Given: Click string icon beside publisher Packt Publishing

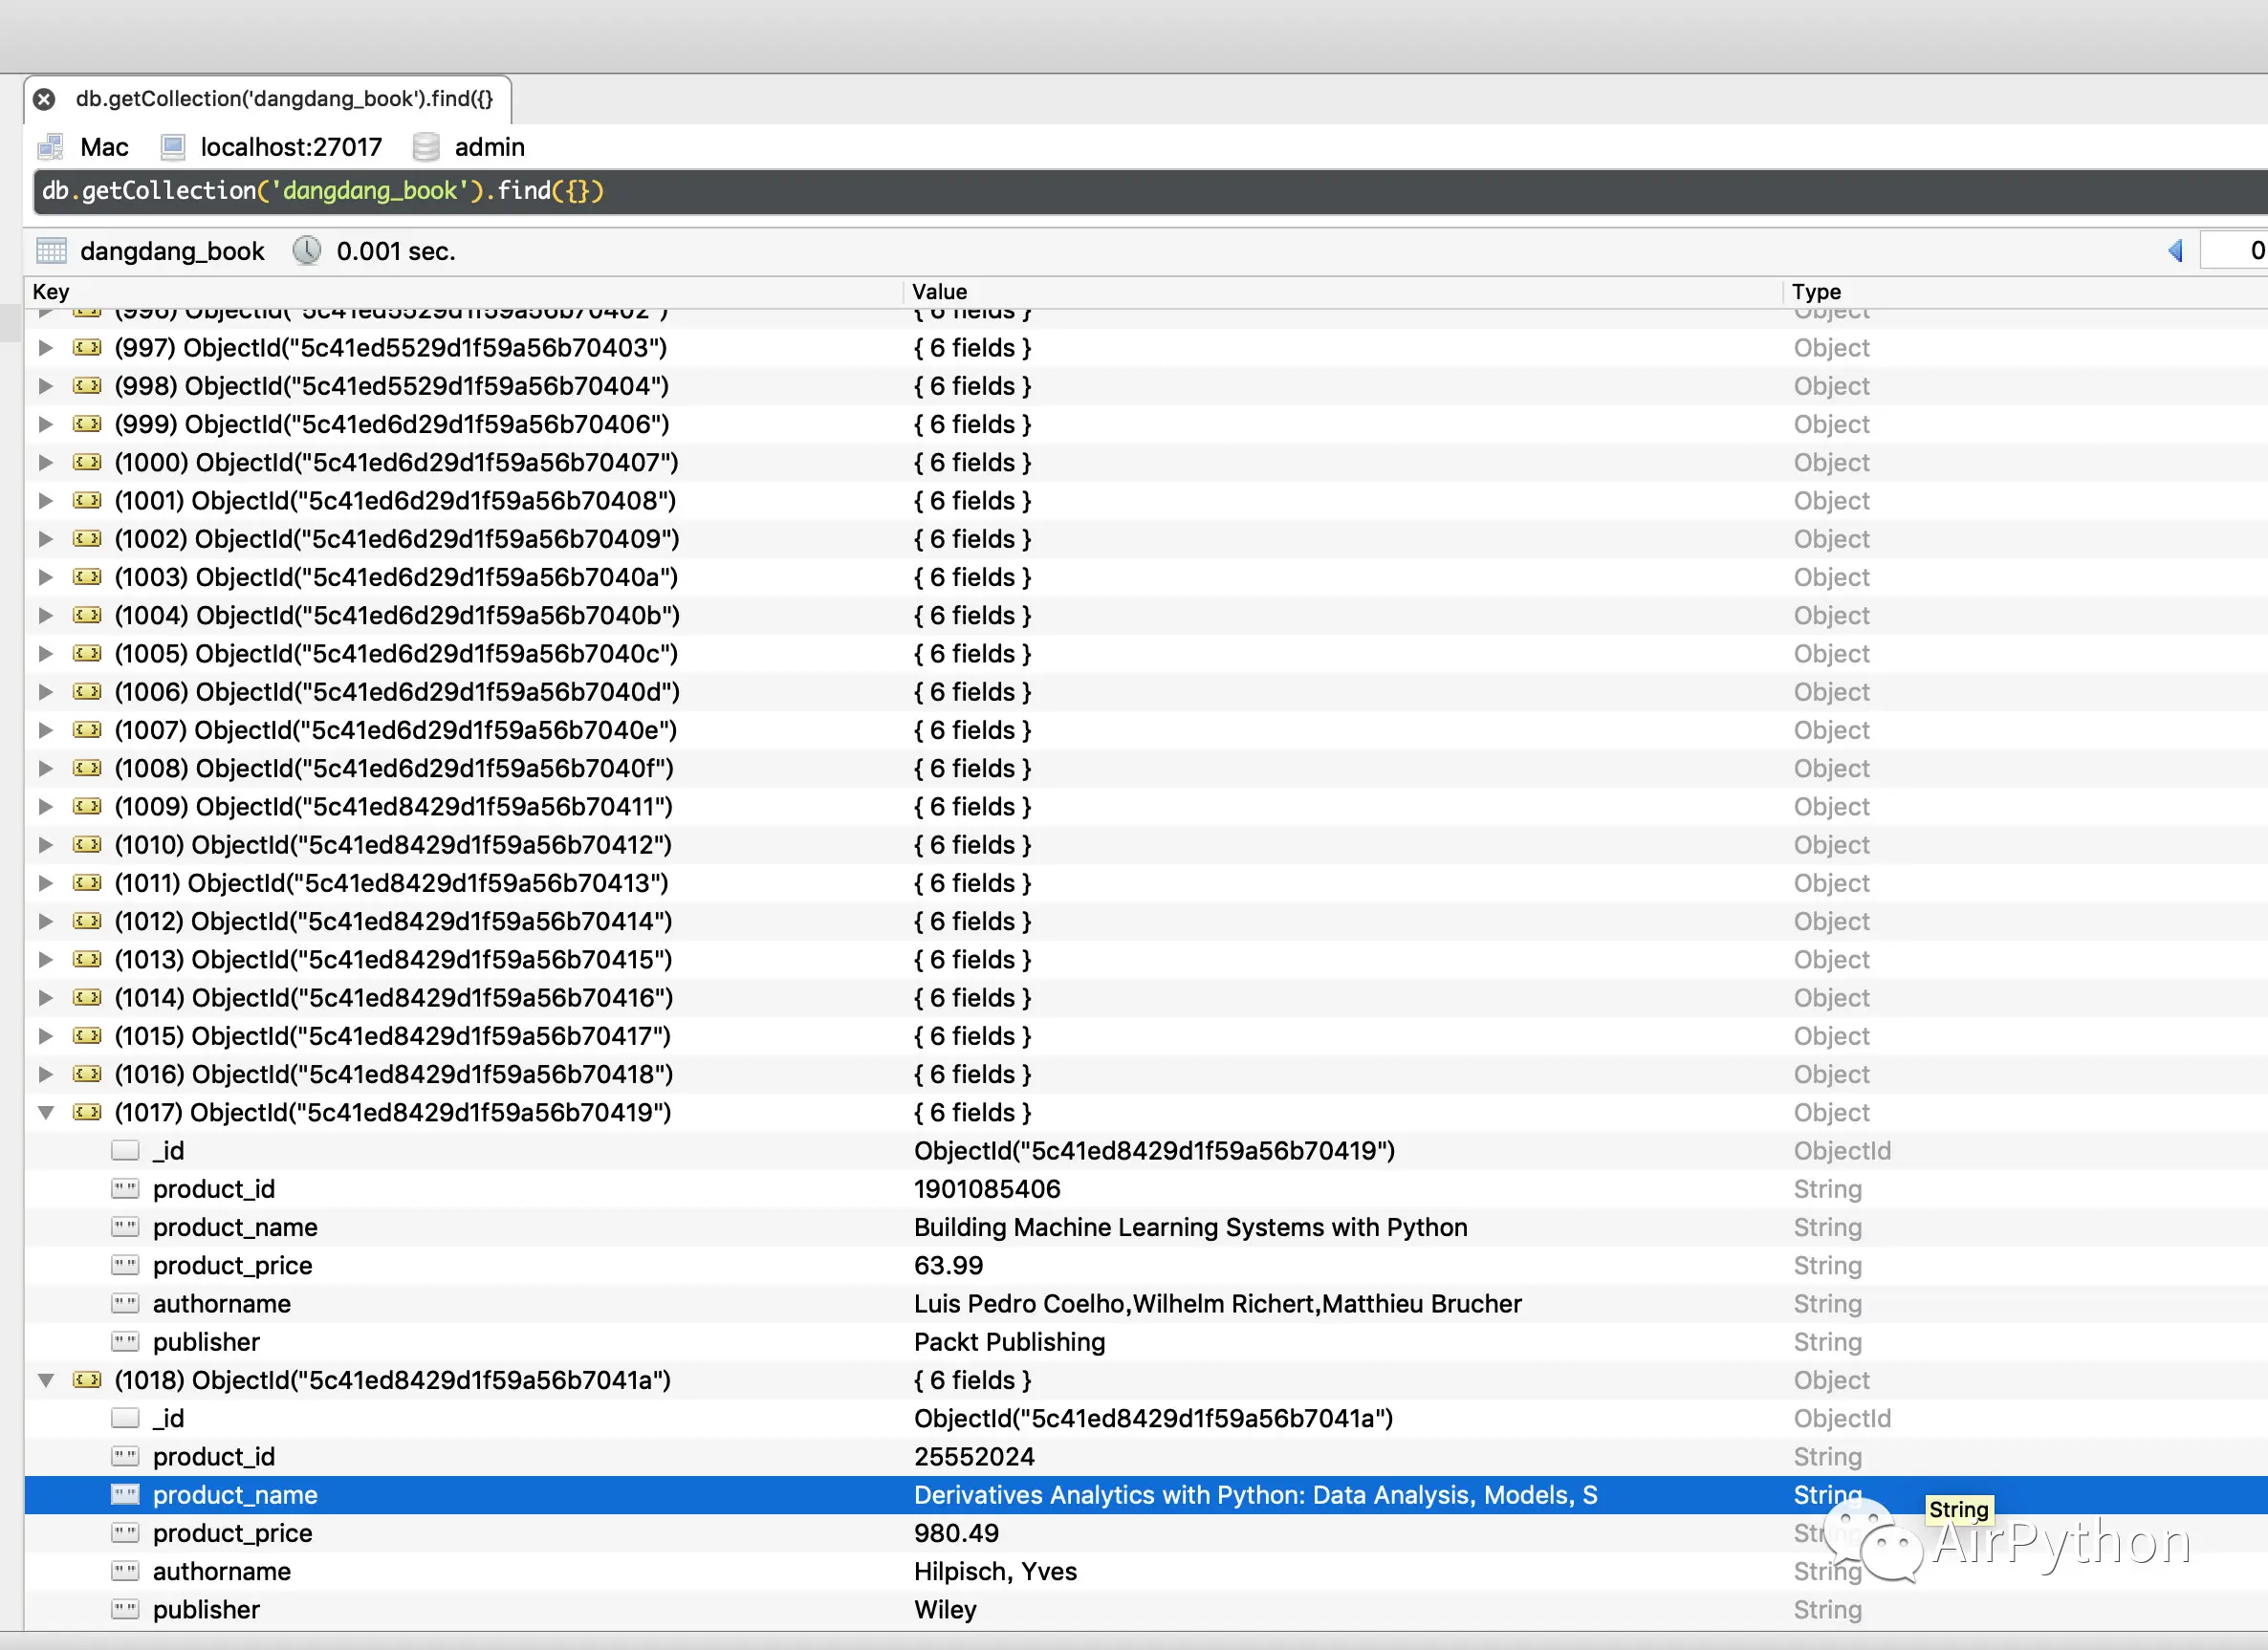Looking at the screenshot, I should [125, 1342].
